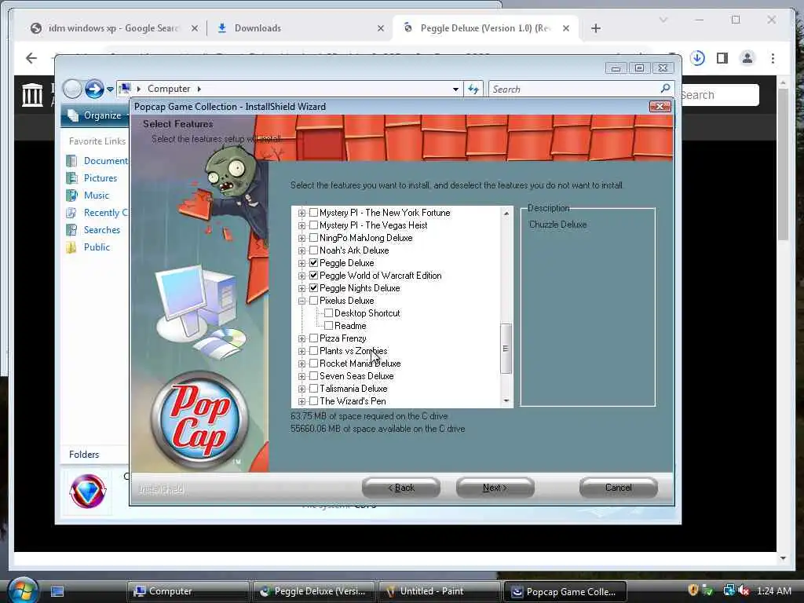
Task: Click Explorer refresh button
Action: (x=473, y=90)
